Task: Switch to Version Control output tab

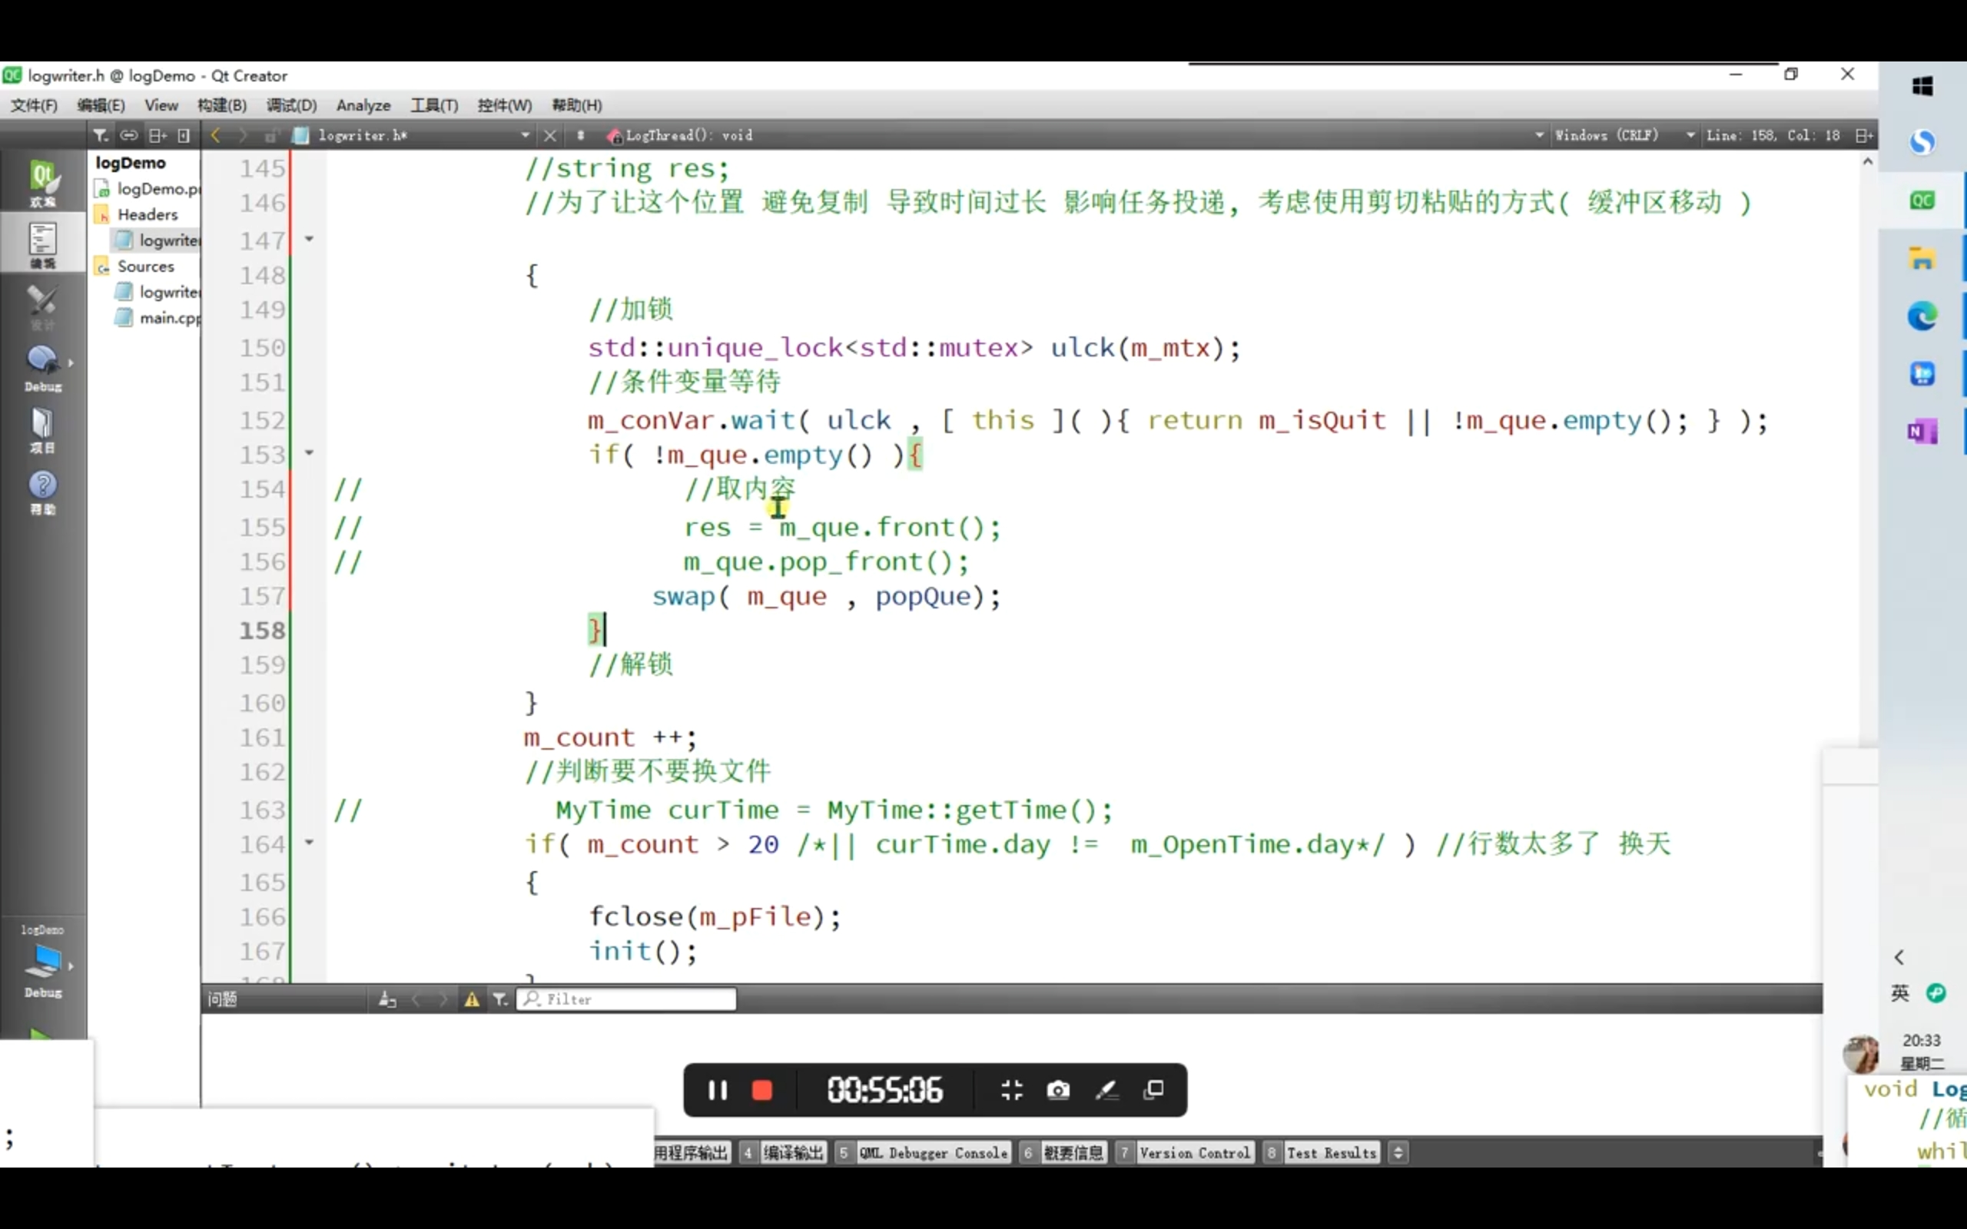Action: 1193,1153
